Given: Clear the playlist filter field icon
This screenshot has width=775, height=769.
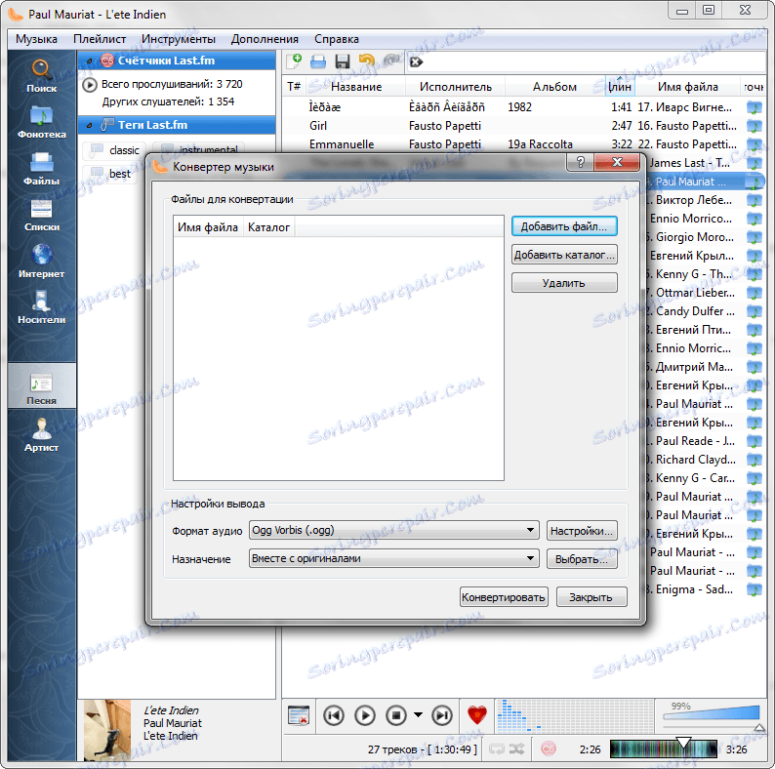Looking at the screenshot, I should click(416, 62).
